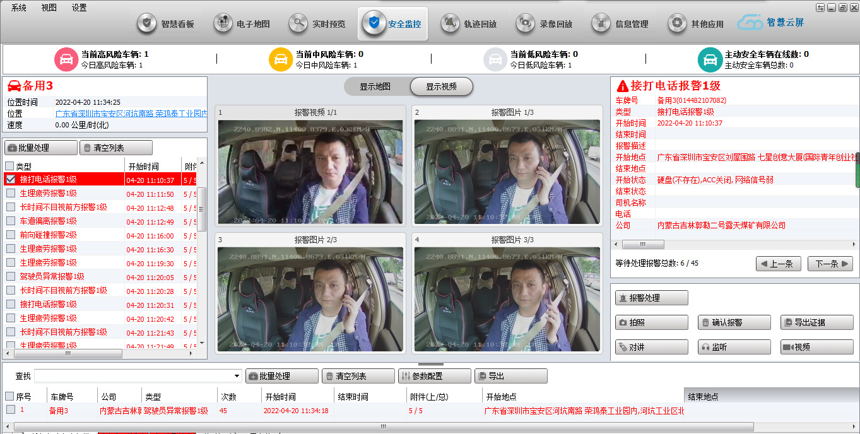Click the warning triangle beside 接打电话报警1级
This screenshot has width=860, height=434.
click(622, 86)
